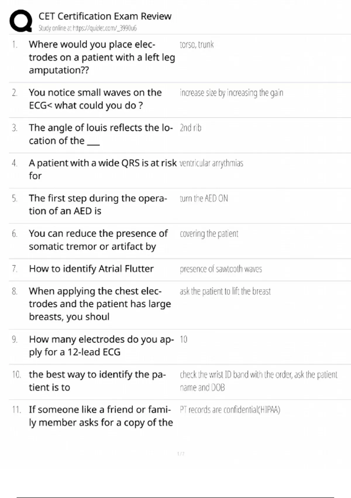Screen dimensions: 351x498
Task: Select the small waves on ECG question
Action: pos(95,99)
